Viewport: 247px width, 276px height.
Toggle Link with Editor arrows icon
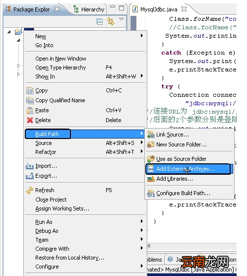[x=111, y=21]
